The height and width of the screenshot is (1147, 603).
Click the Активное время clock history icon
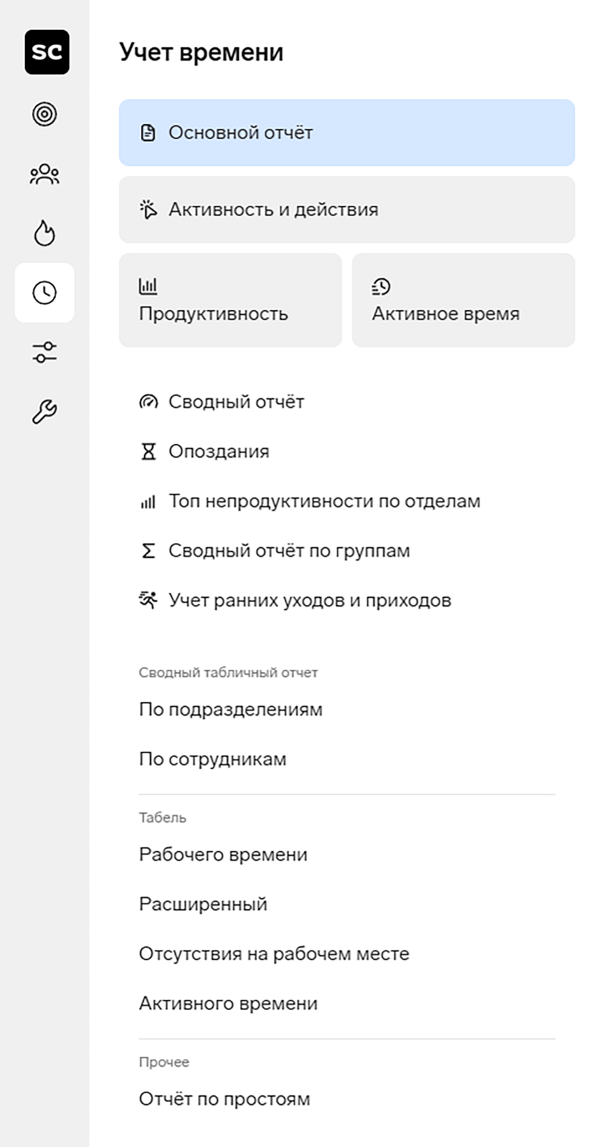point(381,286)
